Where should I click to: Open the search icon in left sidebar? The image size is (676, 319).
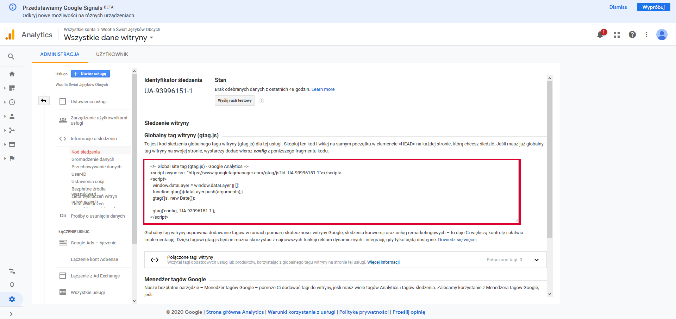[x=11, y=56]
